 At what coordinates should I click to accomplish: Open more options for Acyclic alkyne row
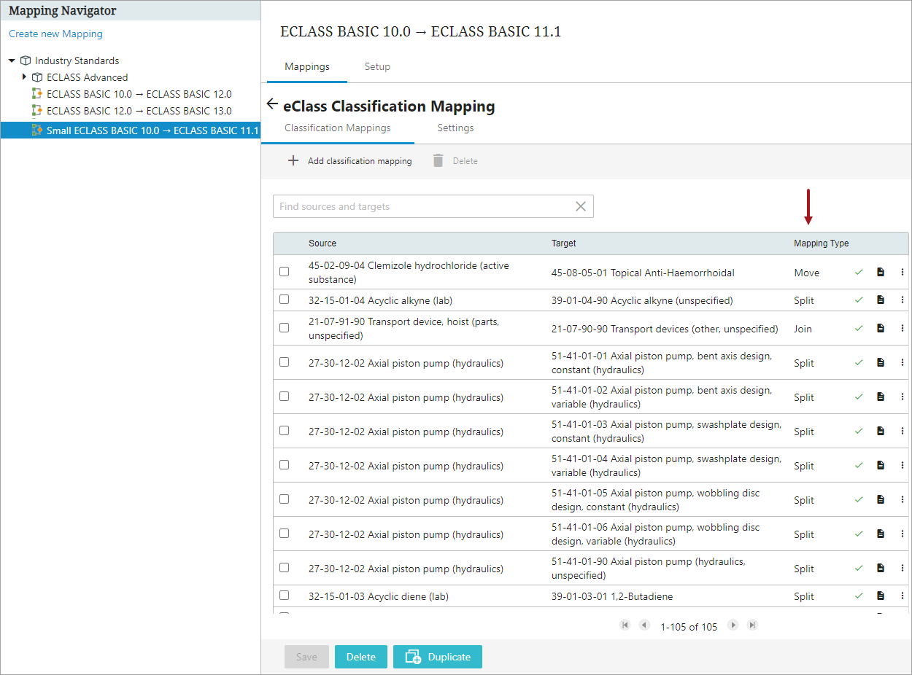click(902, 300)
